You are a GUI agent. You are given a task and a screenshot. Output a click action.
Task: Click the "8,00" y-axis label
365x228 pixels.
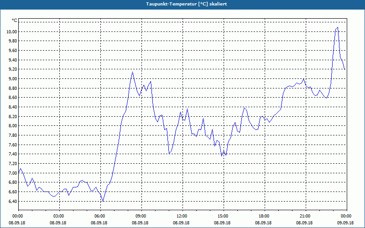click(x=13, y=126)
